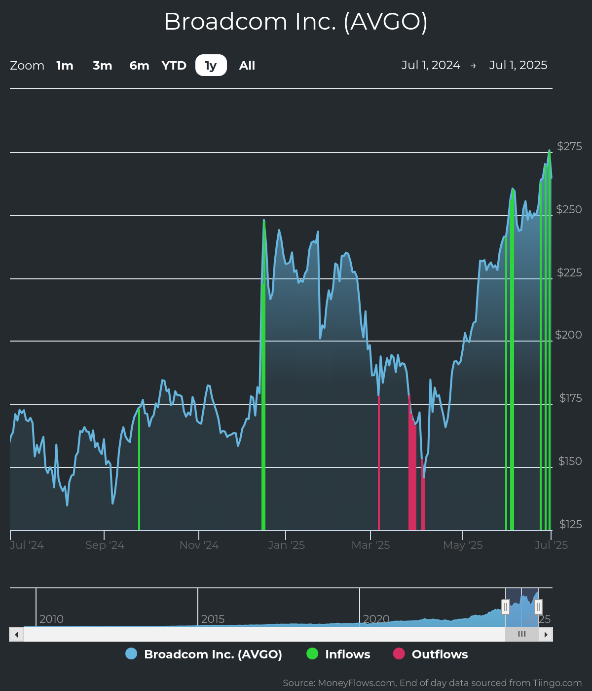Image resolution: width=592 pixels, height=691 pixels.
Task: Click the green inflow bar in Sep '24
Action: 139,469
